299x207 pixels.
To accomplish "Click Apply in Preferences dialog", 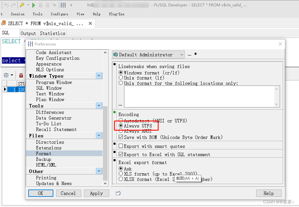I will (96, 193).
